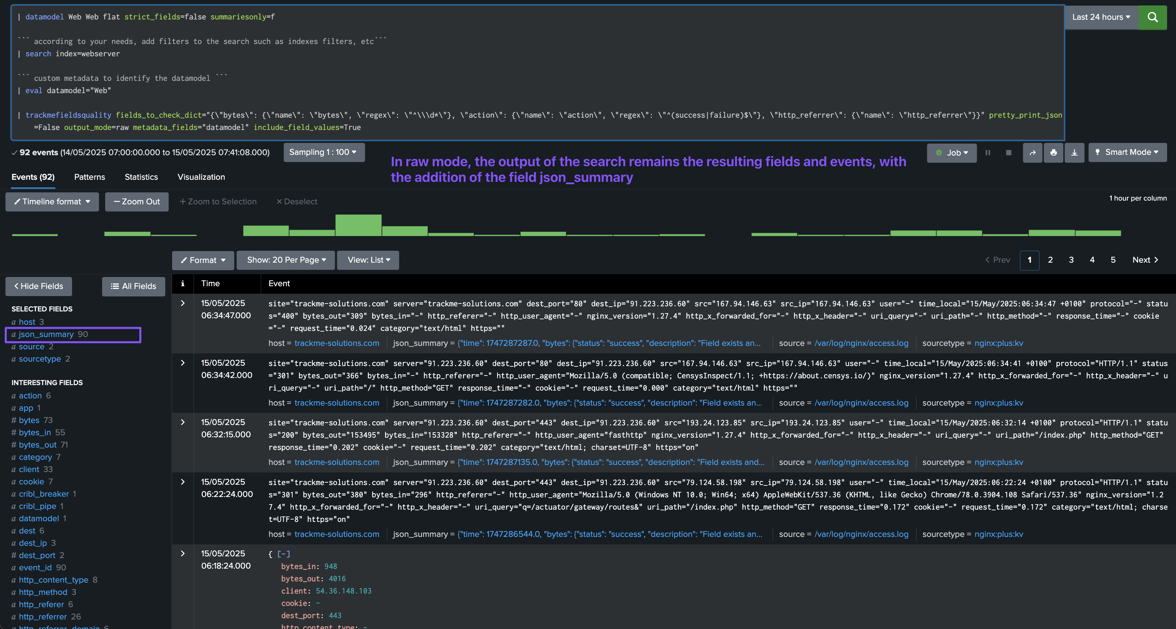The width and height of the screenshot is (1176, 629).
Task: Click Zoom Out on timeline
Action: [137, 202]
